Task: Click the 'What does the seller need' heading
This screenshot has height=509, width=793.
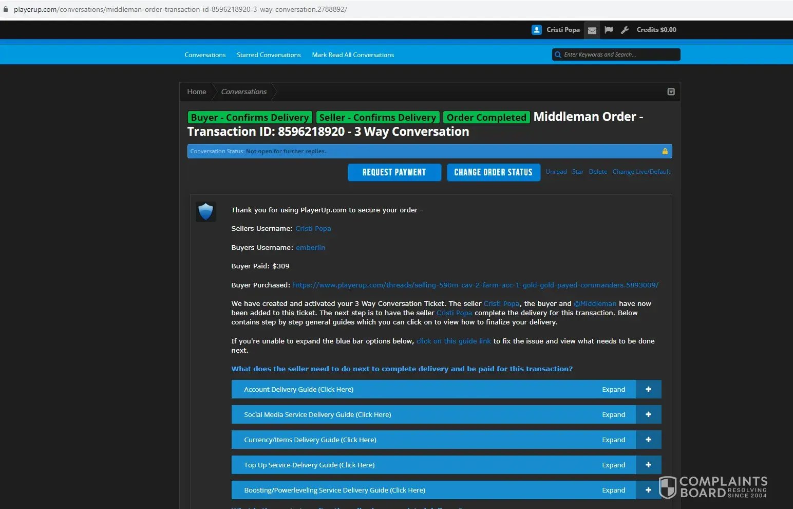Action: [x=402, y=369]
